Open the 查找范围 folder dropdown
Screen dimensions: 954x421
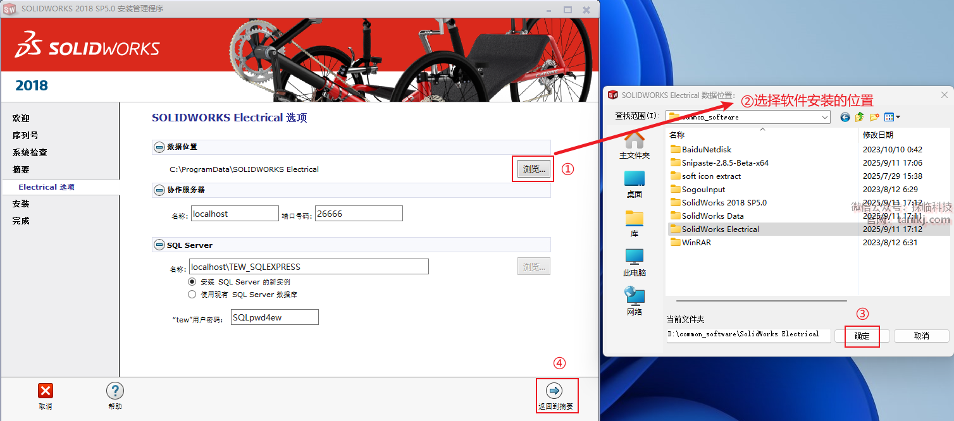tap(825, 117)
